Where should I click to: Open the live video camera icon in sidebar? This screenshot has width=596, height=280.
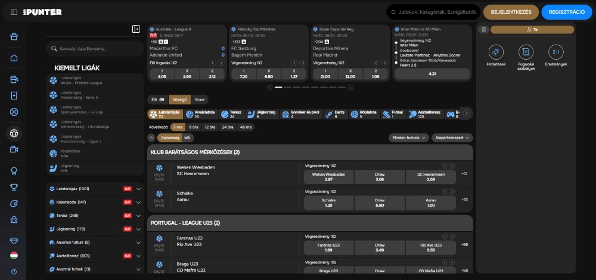(14, 149)
